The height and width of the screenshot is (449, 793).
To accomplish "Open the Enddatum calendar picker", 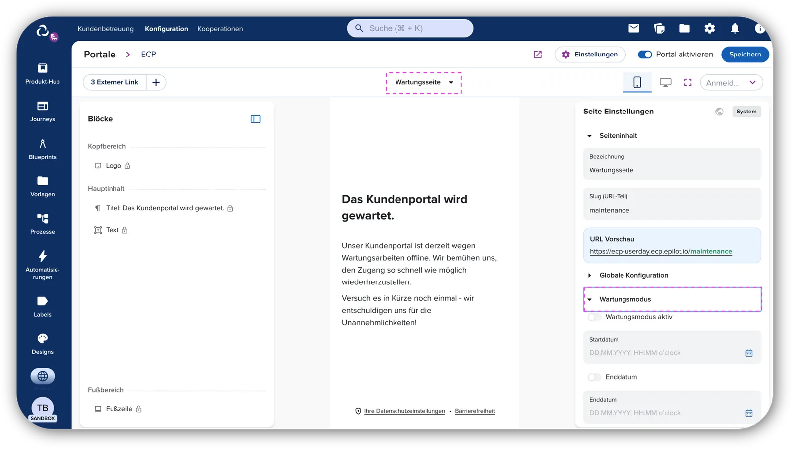I will [x=749, y=413].
